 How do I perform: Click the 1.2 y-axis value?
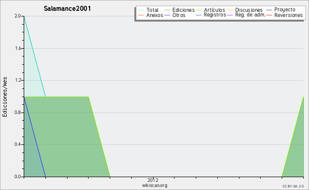(18, 80)
